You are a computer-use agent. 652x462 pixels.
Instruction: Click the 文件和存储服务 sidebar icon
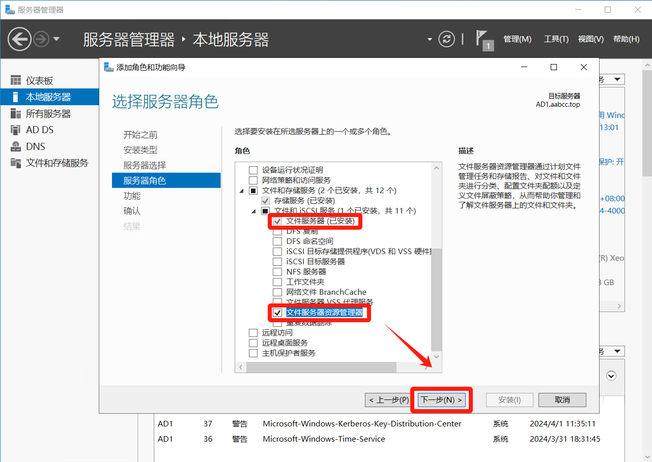(x=16, y=163)
